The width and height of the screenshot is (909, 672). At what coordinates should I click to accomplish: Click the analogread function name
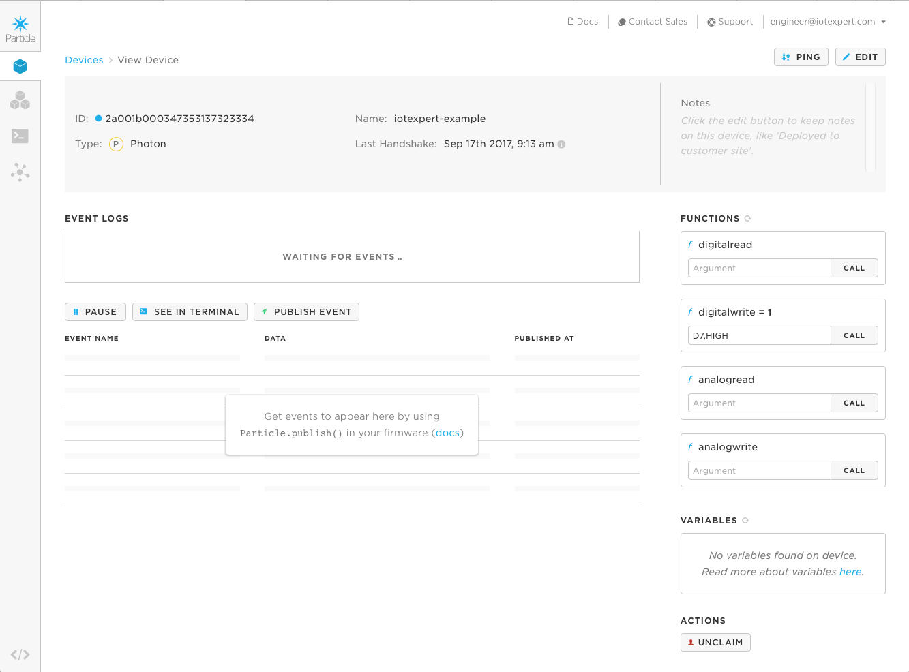[726, 380]
